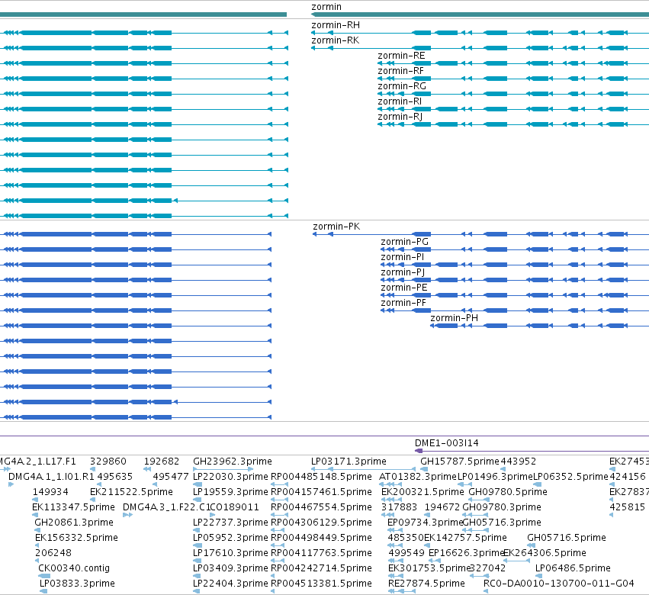The width and height of the screenshot is (649, 595).
Task: Click the LP17610.3prime EST label
Action: 230,554
